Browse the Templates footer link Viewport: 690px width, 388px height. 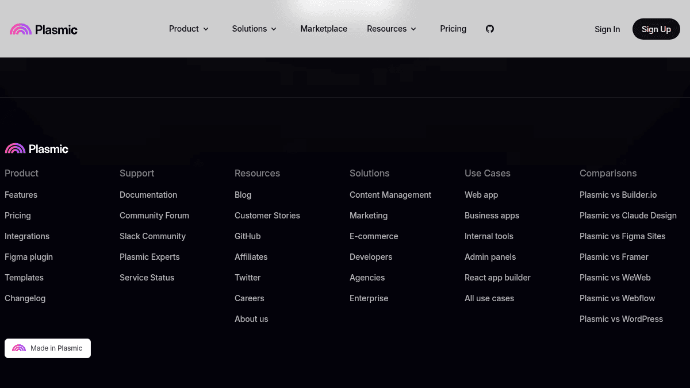[x=24, y=278]
